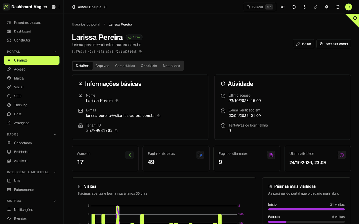Toggle the eye preview icon in header

point(283,7)
